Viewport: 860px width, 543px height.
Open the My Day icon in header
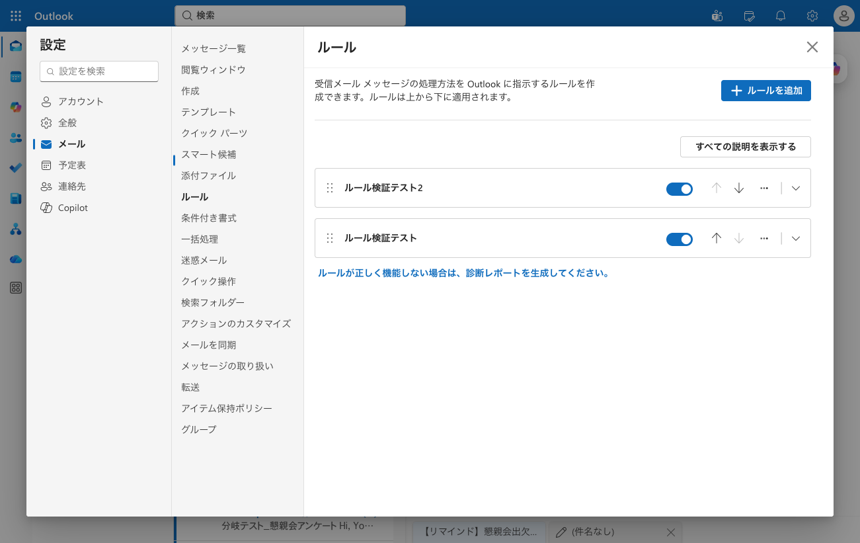749,16
